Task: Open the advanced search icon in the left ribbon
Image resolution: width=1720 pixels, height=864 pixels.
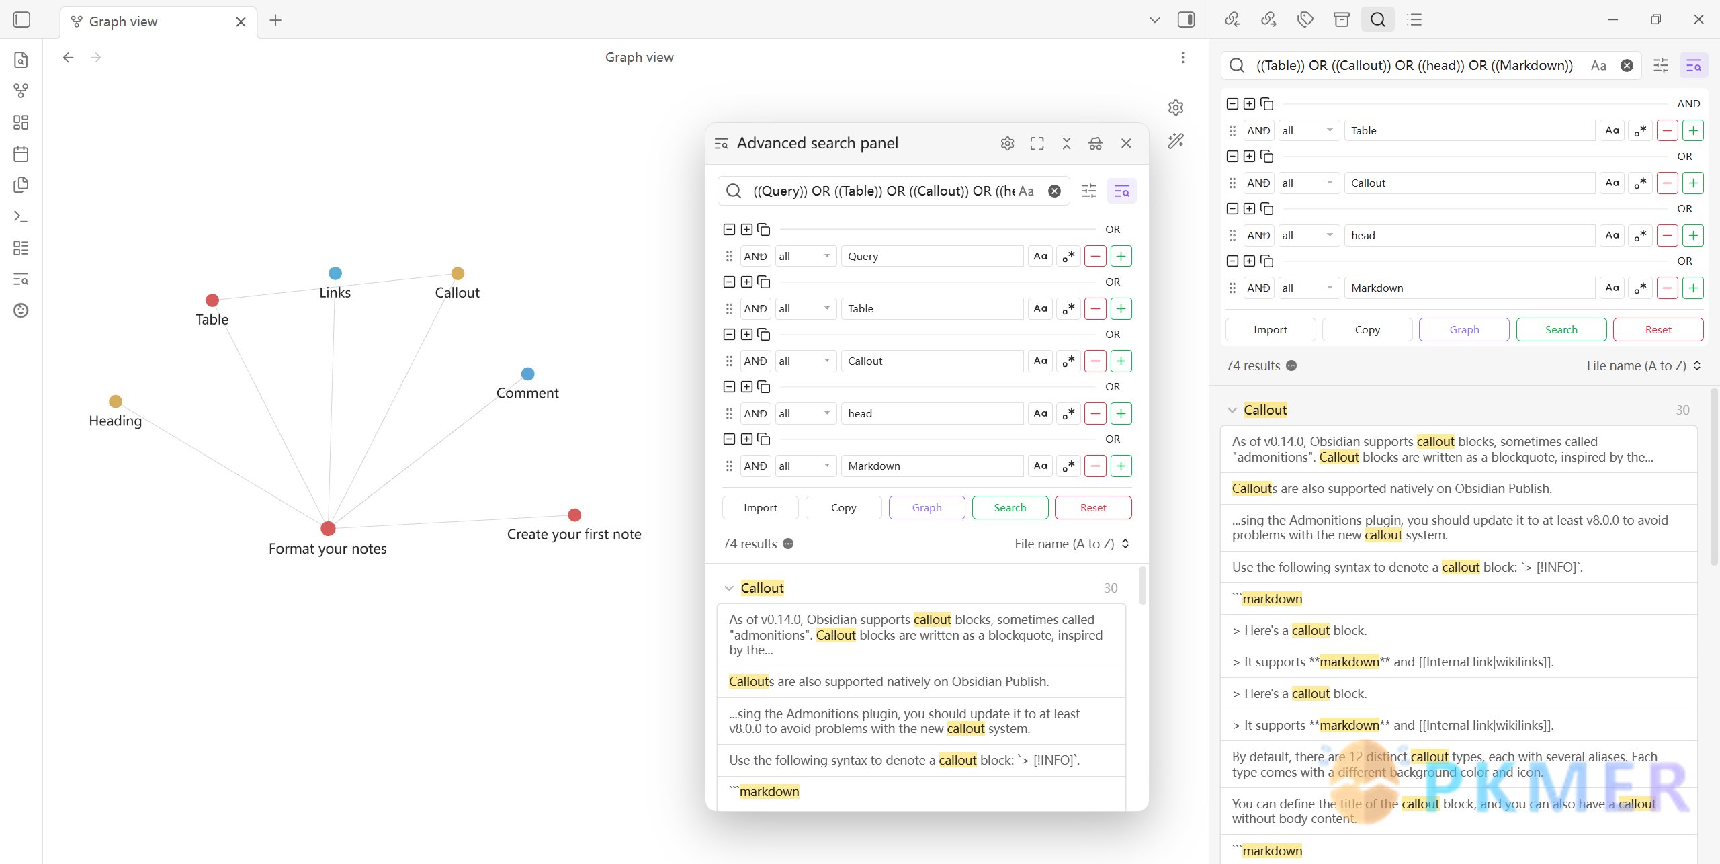Action: [21, 279]
